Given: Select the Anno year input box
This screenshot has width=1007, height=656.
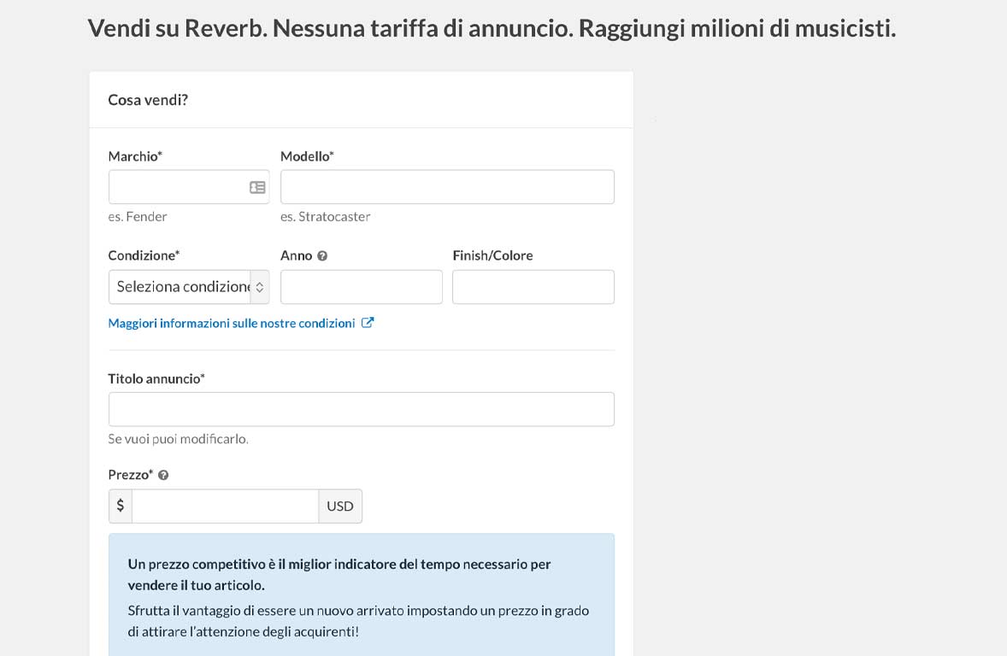Looking at the screenshot, I should (361, 287).
